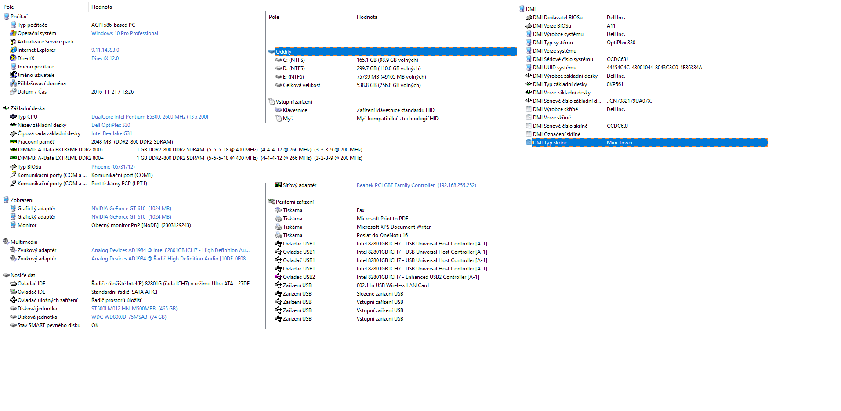The width and height of the screenshot is (841, 411).
Task: Select the DMI Typ systému row
Action: pos(553,43)
